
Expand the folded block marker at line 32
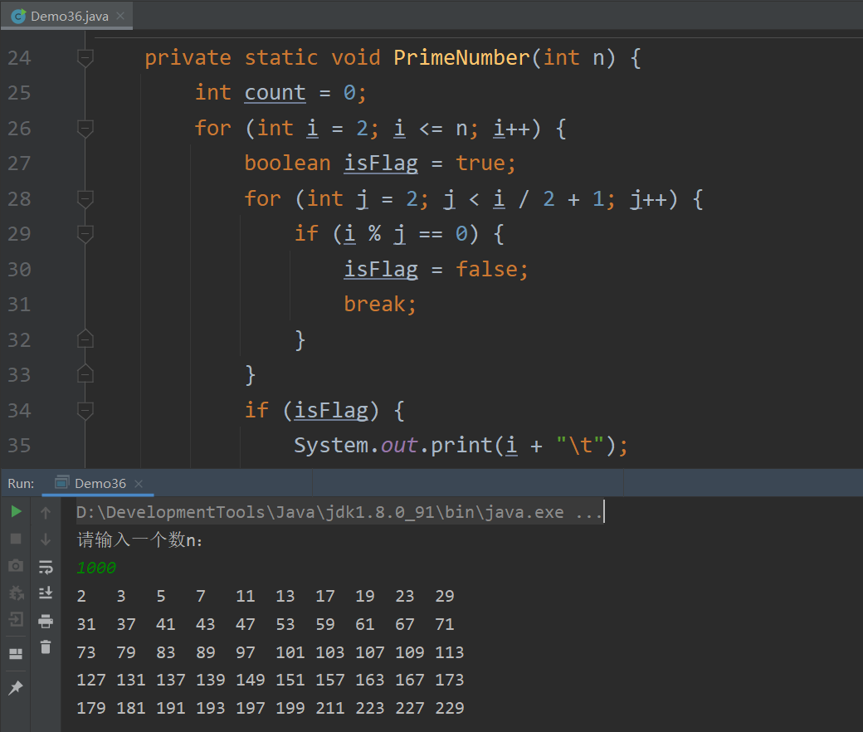coord(85,339)
